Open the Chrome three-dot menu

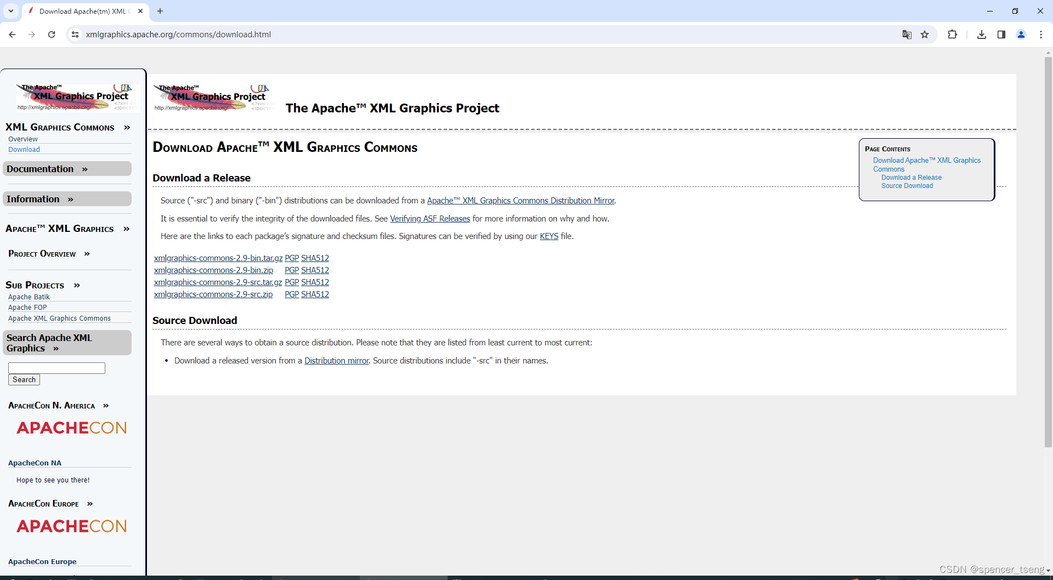[x=1041, y=34]
